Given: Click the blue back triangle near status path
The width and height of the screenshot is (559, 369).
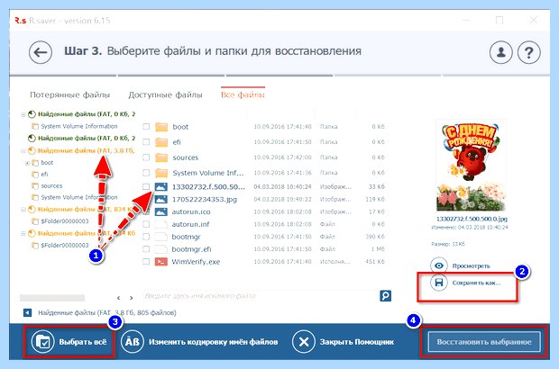Looking at the screenshot, I should pyautogui.click(x=27, y=312).
